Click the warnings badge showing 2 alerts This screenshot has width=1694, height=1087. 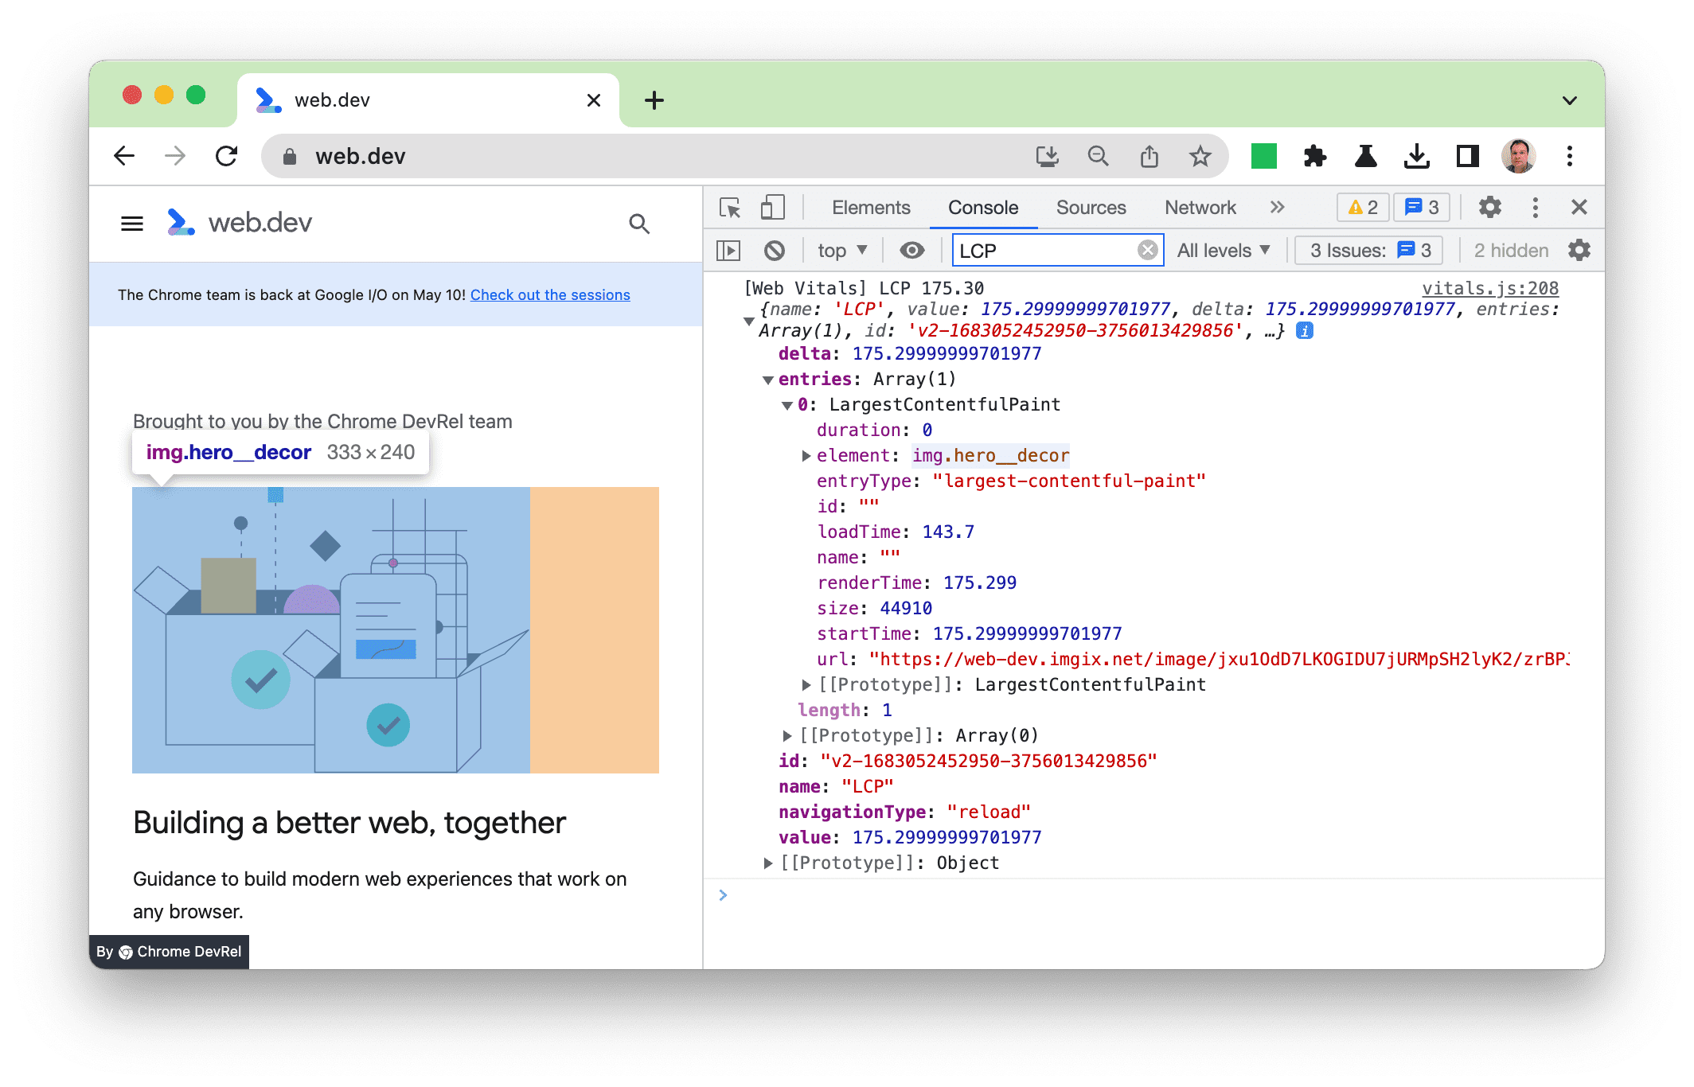(1360, 207)
